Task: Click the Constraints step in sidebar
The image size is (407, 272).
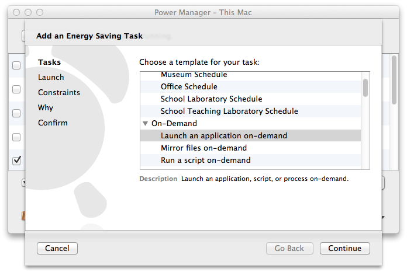Action: tap(59, 92)
